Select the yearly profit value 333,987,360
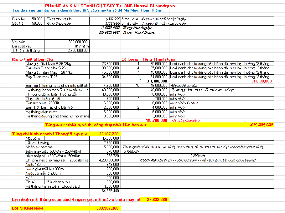The height and width of the screenshot is (213, 285). (107, 208)
